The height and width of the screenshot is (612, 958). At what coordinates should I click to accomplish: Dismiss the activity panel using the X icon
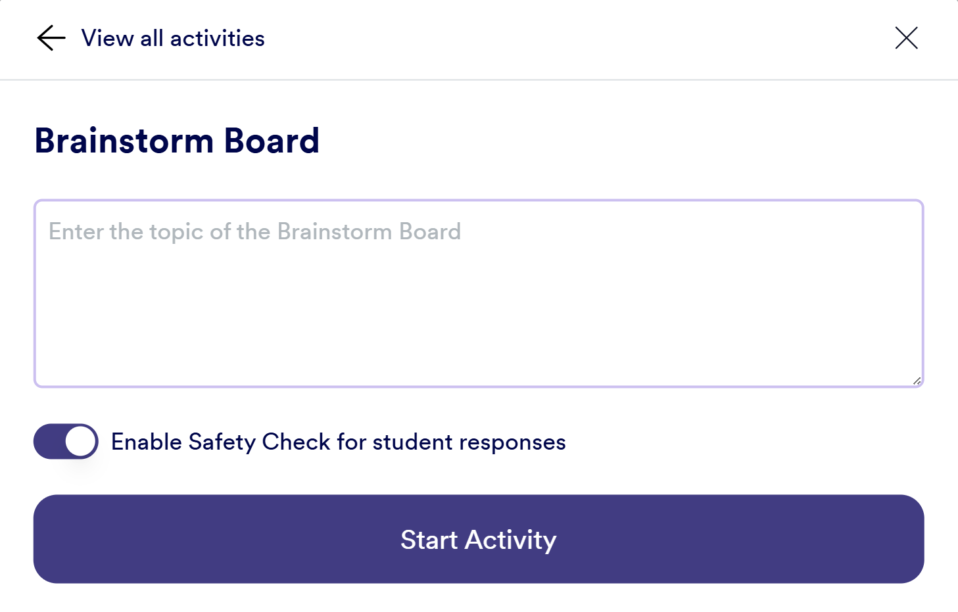[906, 38]
